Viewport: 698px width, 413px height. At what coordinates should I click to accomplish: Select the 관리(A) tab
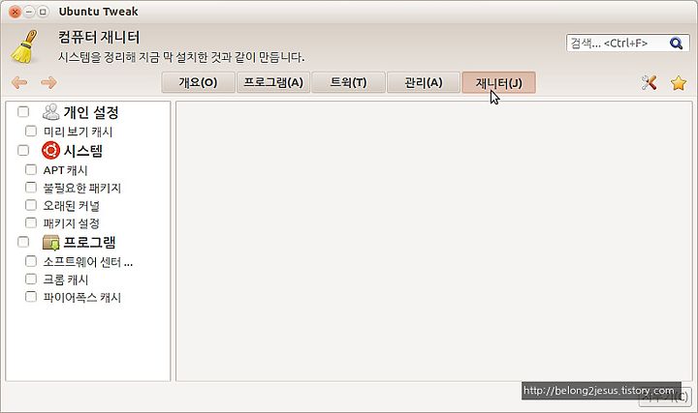(424, 82)
